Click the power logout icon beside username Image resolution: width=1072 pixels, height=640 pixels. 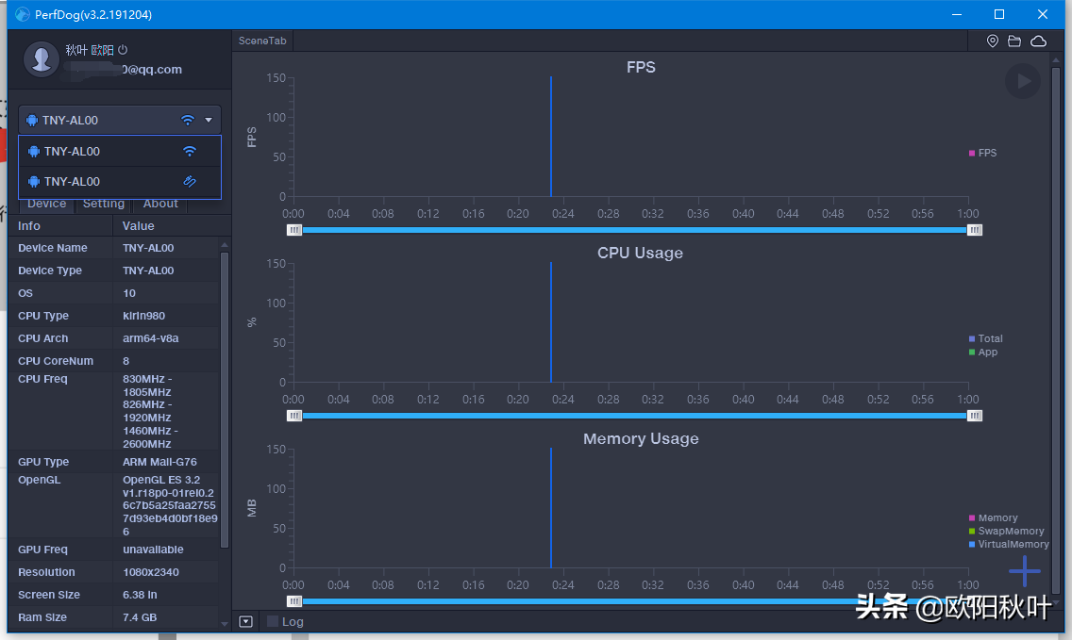tap(123, 49)
